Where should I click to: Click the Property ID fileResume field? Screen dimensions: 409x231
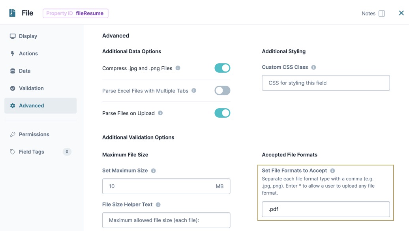(75, 13)
